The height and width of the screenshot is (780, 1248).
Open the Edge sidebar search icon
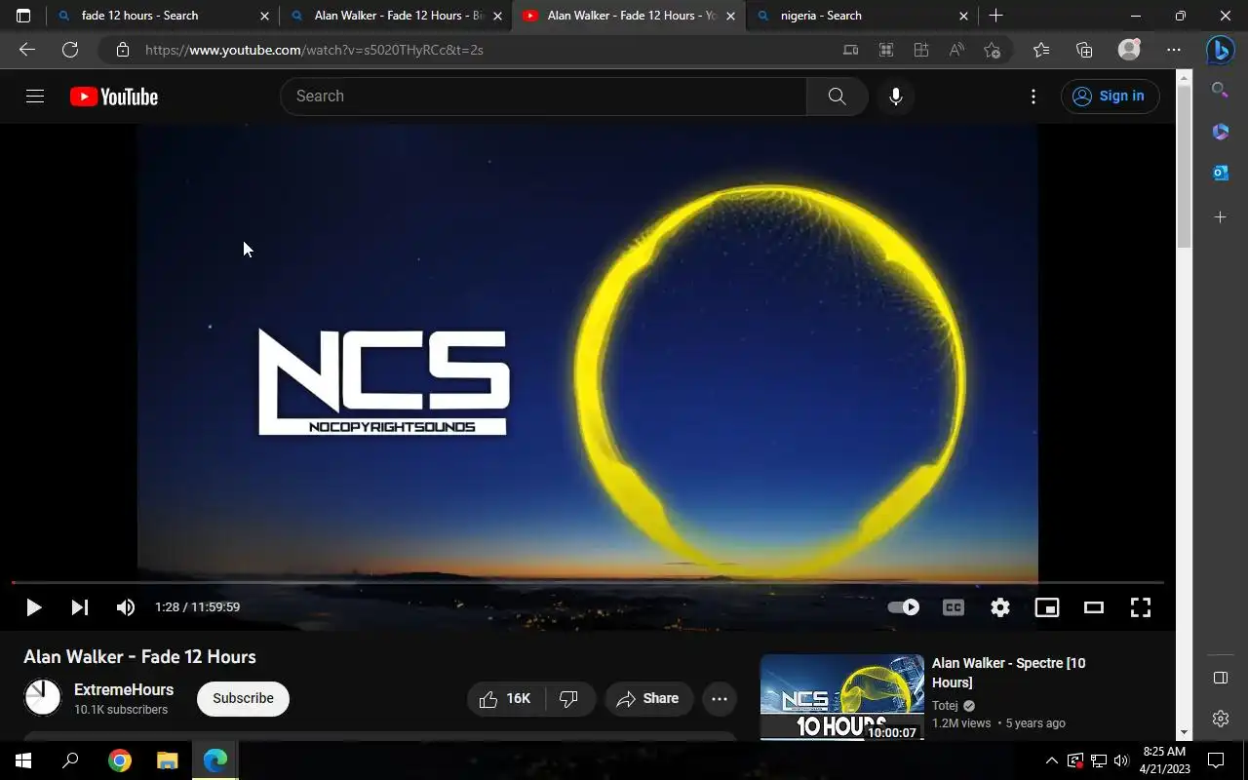click(1220, 90)
